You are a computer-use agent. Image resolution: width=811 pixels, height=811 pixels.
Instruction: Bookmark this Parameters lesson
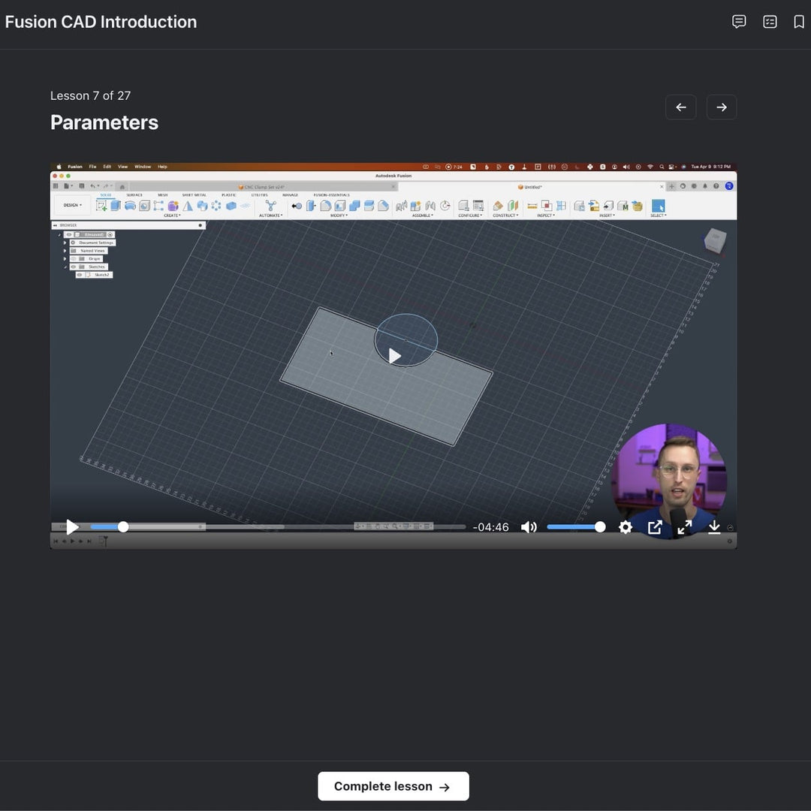click(x=799, y=22)
